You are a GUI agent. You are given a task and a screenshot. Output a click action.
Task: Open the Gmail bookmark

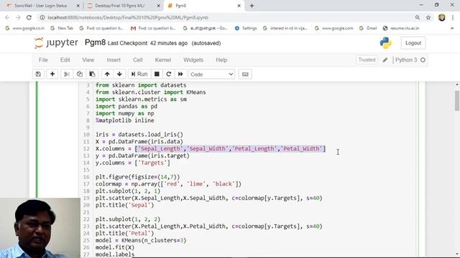(368, 28)
